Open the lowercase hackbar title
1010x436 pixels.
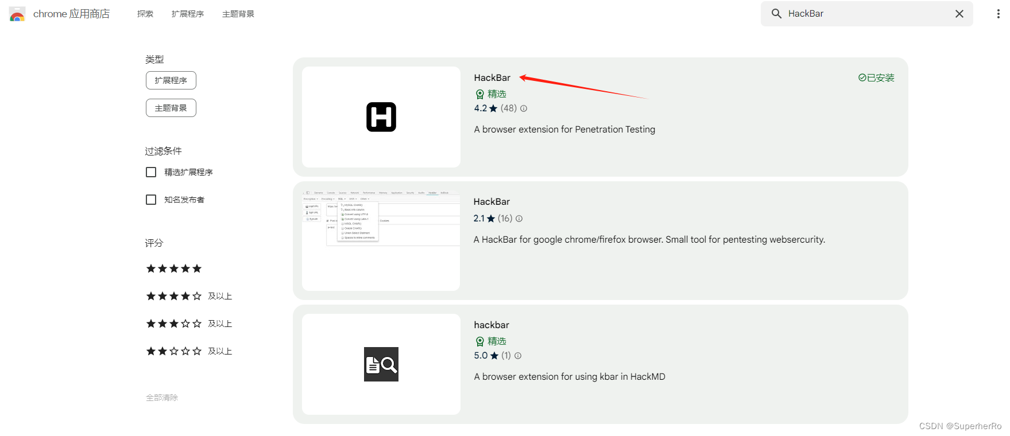492,325
